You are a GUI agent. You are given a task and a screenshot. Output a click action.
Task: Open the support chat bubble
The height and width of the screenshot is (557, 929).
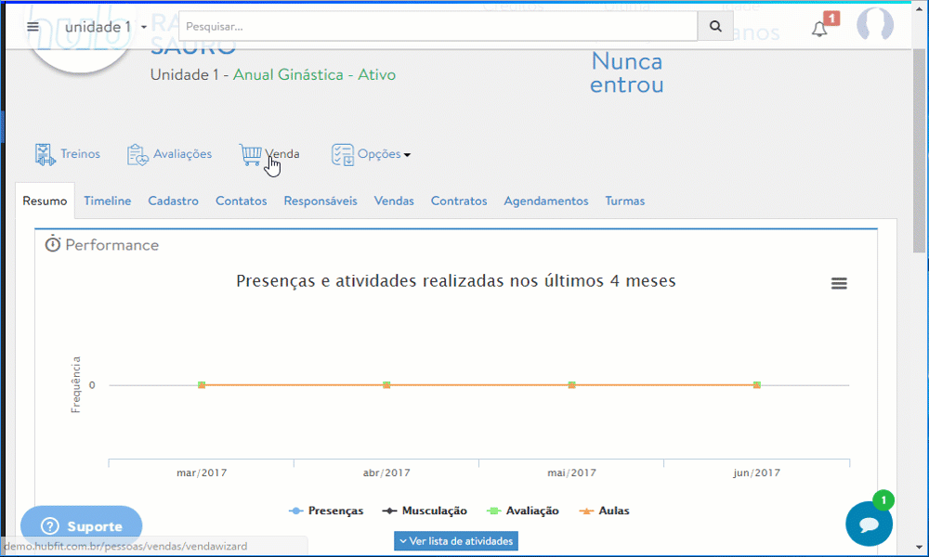pyautogui.click(x=869, y=525)
